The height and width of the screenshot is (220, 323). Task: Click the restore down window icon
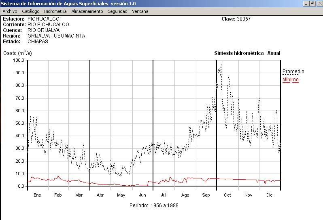point(312,4)
